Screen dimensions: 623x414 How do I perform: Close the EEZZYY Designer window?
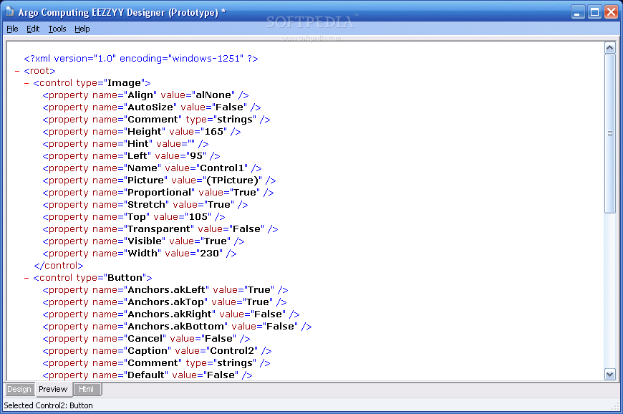(611, 12)
